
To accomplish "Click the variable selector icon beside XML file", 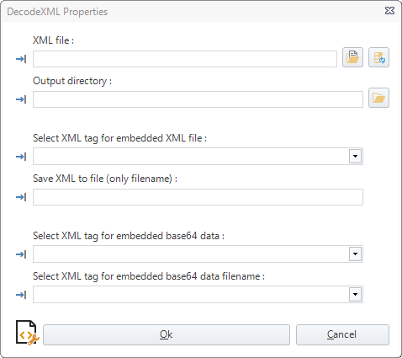I will [378, 57].
